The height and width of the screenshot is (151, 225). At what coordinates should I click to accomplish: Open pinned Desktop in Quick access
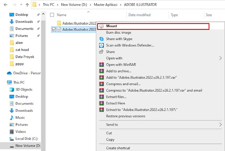click(x=22, y=15)
